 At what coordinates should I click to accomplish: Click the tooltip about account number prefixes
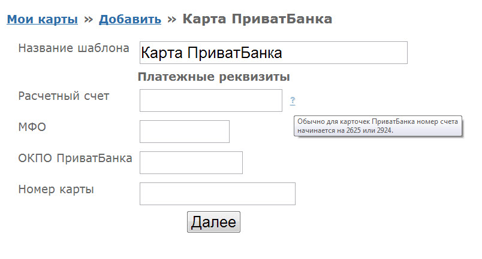click(378, 126)
